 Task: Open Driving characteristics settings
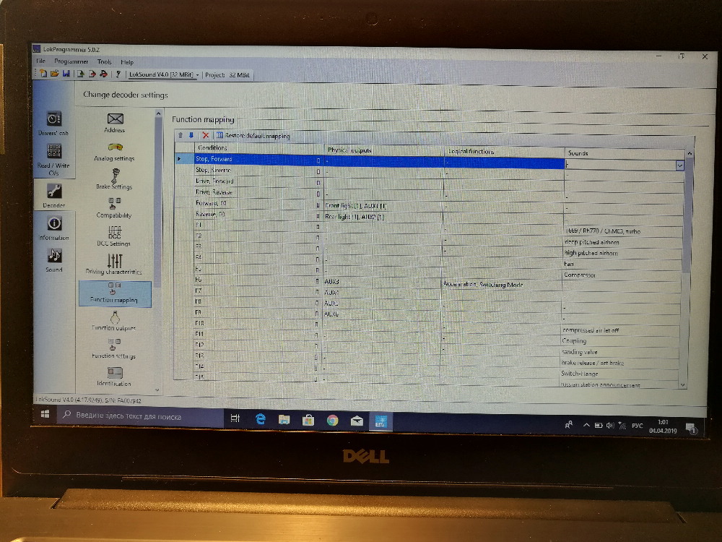click(114, 263)
